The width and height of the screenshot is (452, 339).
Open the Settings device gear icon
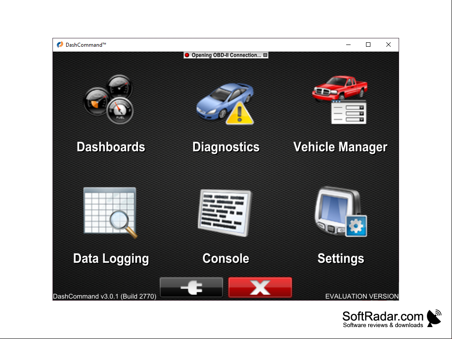[x=341, y=212]
